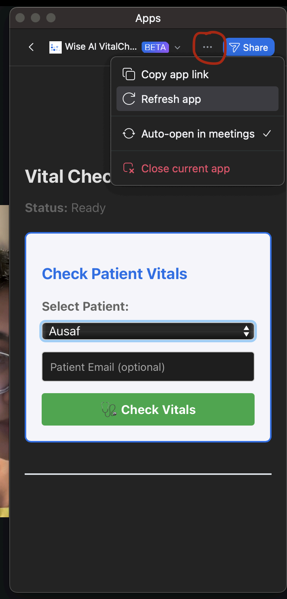Click the red close-app X icon
Viewport: 287px width, 599px height.
click(x=129, y=168)
